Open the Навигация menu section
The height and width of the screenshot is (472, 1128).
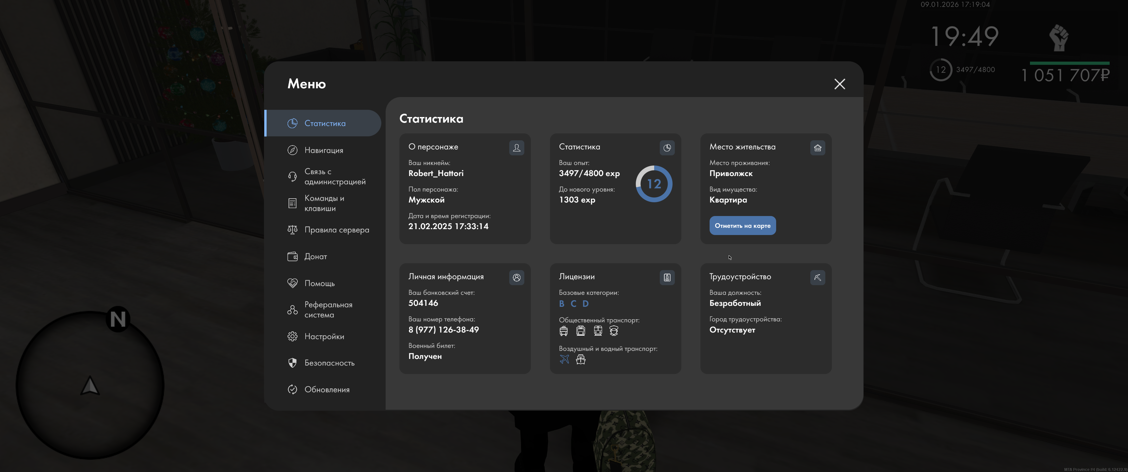click(324, 150)
